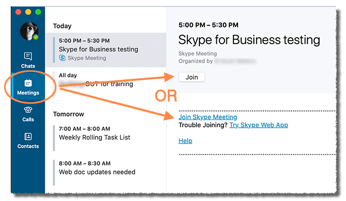Click the profile avatar picture
The image size is (346, 201).
(29, 31)
